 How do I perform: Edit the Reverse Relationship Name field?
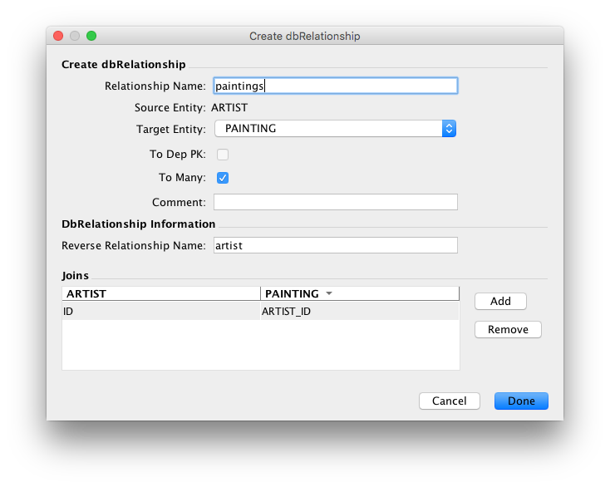pos(335,245)
